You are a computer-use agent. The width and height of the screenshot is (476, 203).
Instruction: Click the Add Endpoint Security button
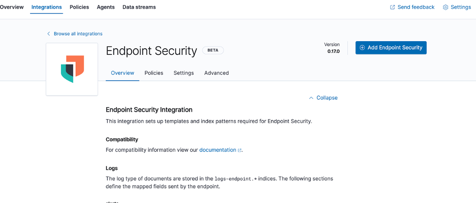point(391,48)
